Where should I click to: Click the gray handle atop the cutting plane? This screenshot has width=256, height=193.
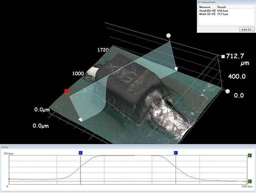[168, 35]
